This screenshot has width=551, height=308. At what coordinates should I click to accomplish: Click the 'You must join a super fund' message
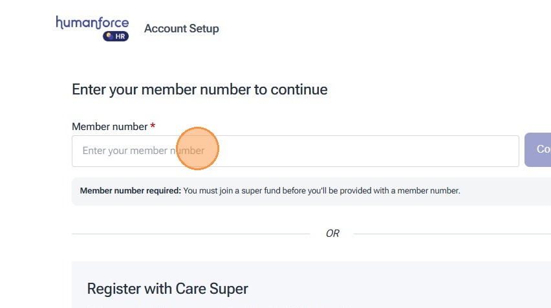321,191
